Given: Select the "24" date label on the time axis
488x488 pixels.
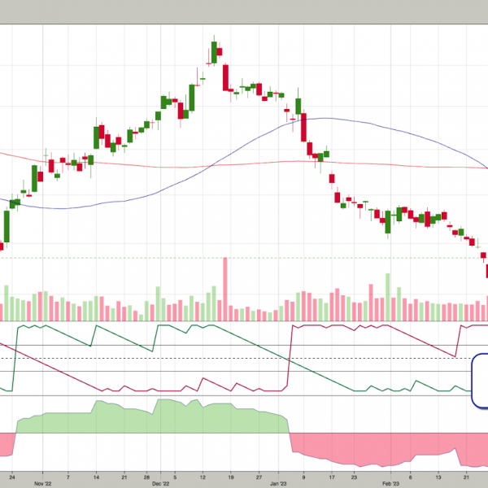Looking at the screenshot, I should pos(12,477).
